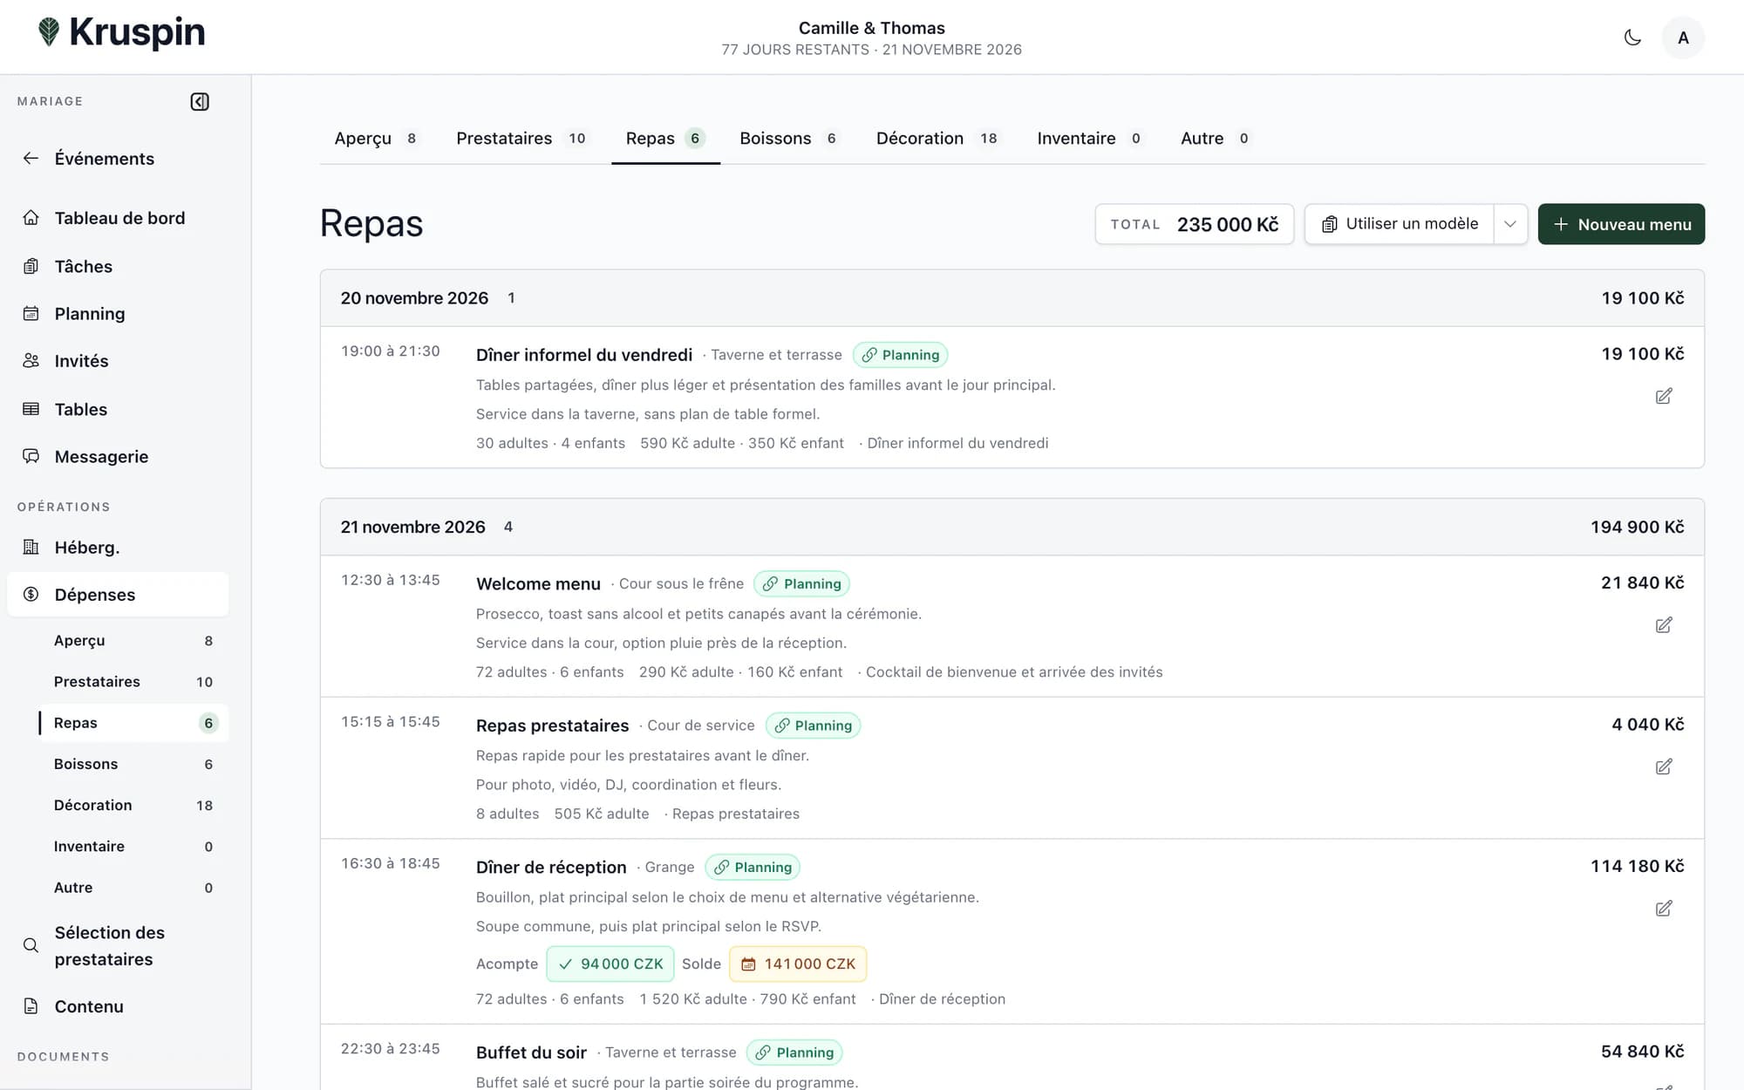1744x1090 pixels.
Task: Click the Kruspin leaf logo
Action: click(x=49, y=32)
